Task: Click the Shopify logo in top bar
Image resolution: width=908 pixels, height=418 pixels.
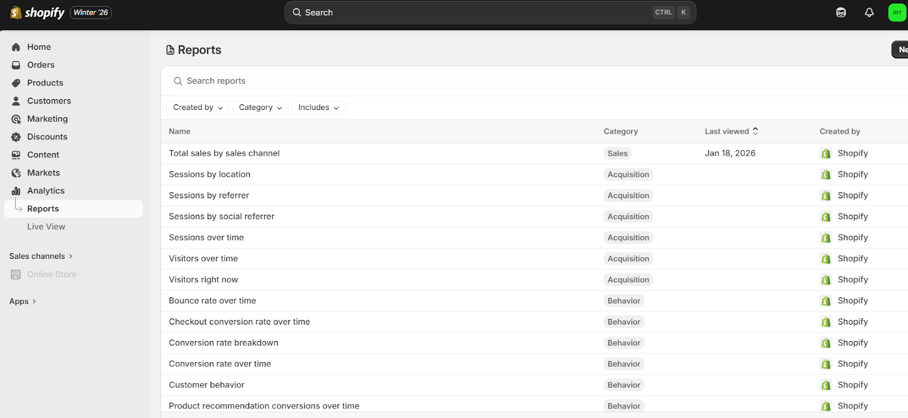Action: coord(37,12)
